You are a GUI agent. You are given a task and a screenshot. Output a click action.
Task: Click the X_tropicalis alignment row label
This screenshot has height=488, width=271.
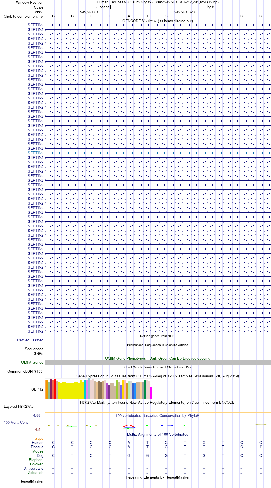click(34, 468)
